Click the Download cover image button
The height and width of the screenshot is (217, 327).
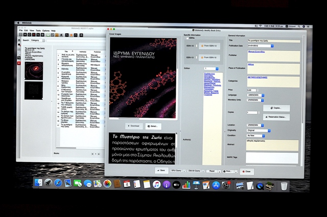(x=133, y=126)
